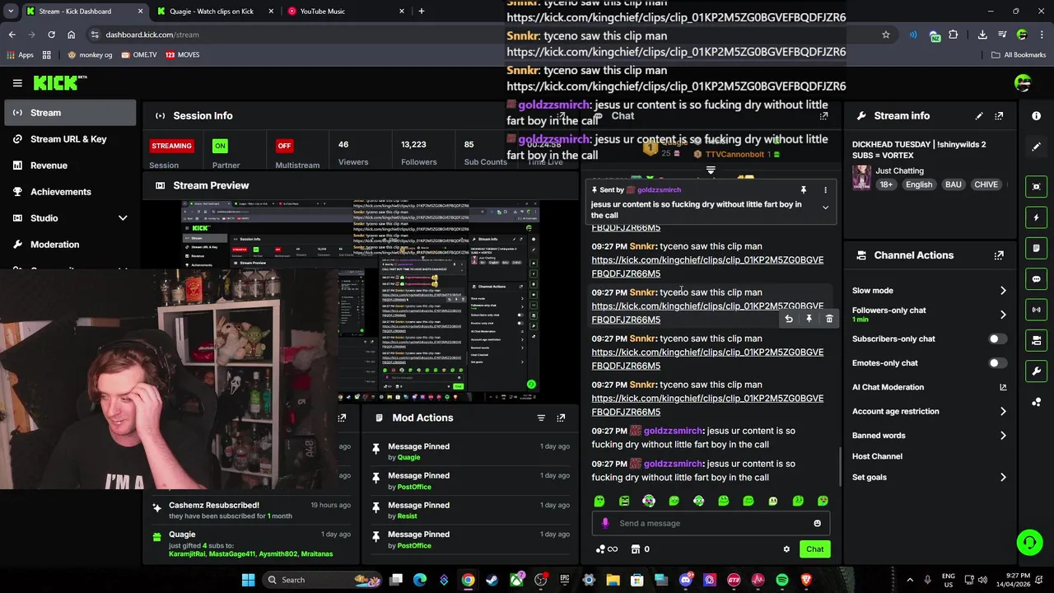Open AI Chat Moderation external link
The height and width of the screenshot is (593, 1054).
tap(1003, 387)
